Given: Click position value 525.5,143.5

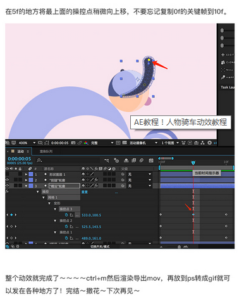Looking at the screenshot, I should click(x=91, y=227).
